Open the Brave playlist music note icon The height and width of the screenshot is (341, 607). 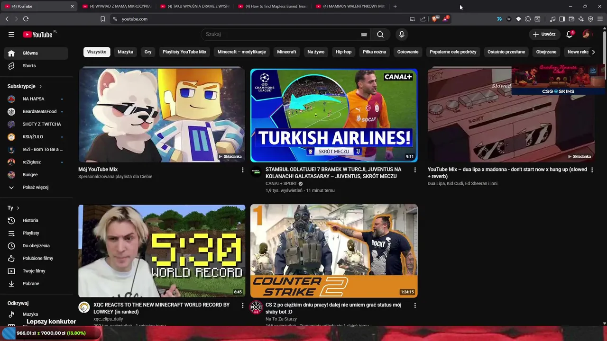tap(552, 19)
